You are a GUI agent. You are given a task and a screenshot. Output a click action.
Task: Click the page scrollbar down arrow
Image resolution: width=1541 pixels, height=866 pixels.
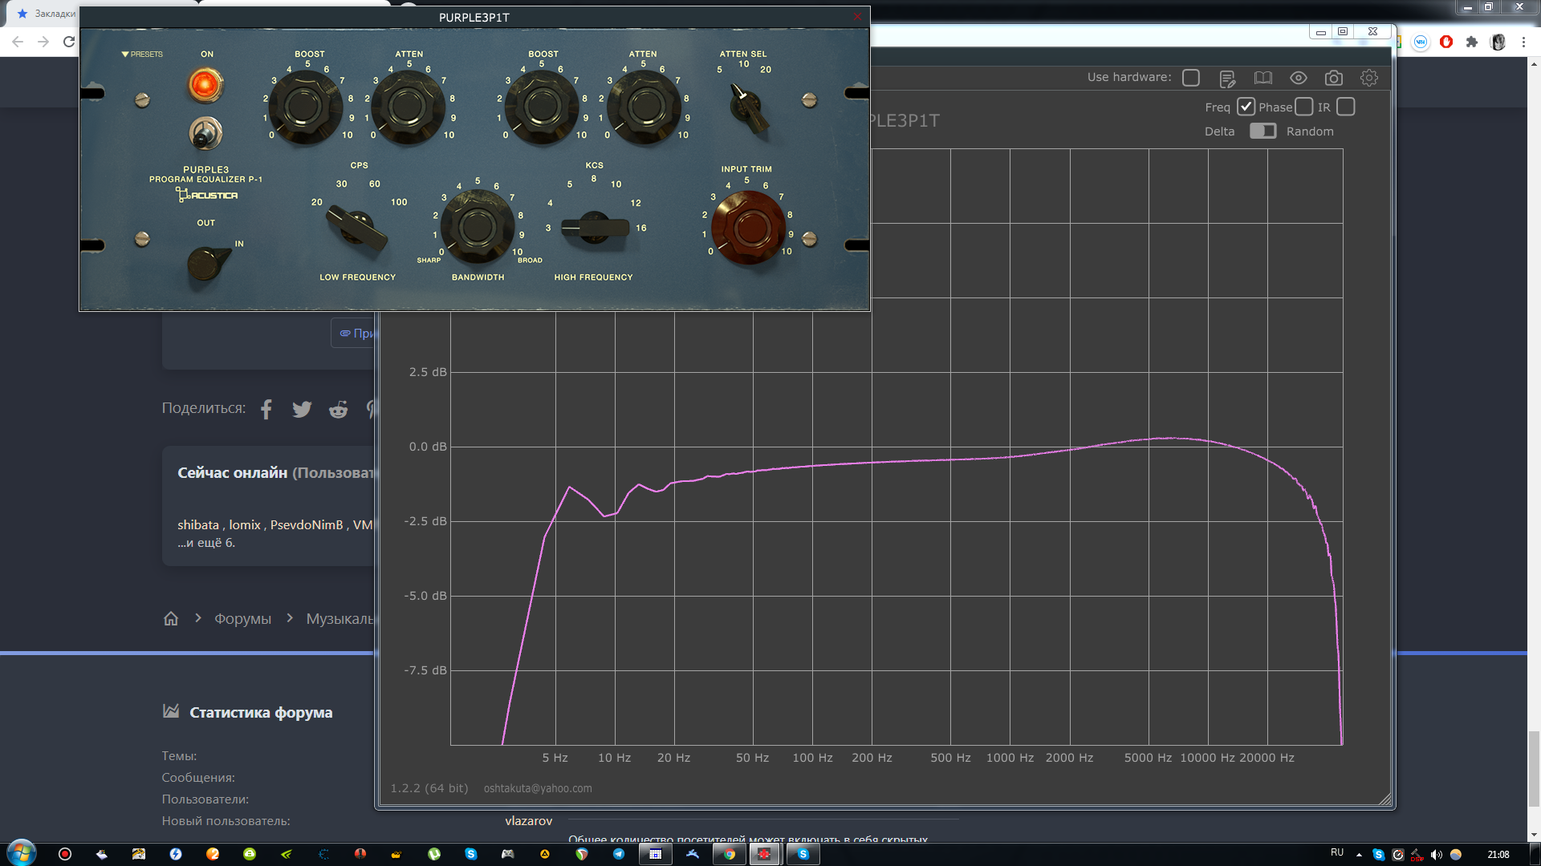tap(1534, 835)
